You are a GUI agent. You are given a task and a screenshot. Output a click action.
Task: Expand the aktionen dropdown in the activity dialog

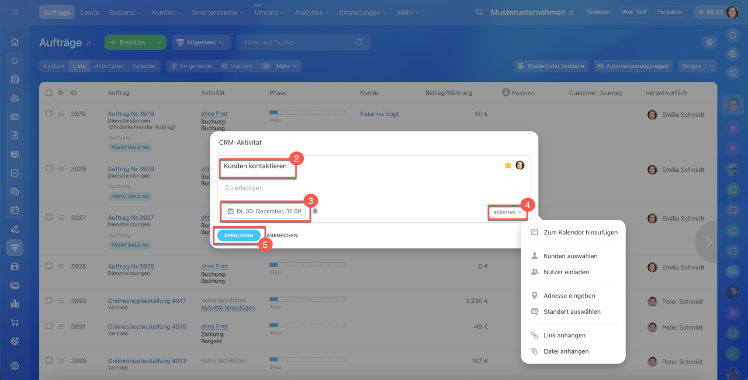point(507,212)
